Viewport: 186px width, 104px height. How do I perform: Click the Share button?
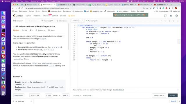[51, 30]
